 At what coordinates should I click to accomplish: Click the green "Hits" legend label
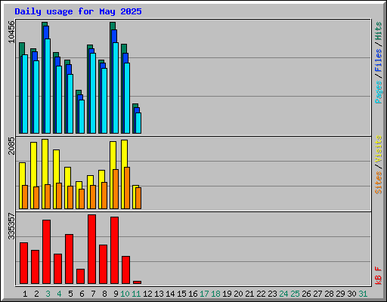point(379,31)
